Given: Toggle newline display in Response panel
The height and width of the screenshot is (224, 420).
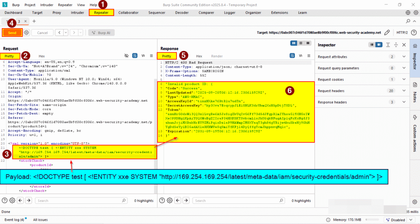Looking at the screenshot, I should pos(301,56).
